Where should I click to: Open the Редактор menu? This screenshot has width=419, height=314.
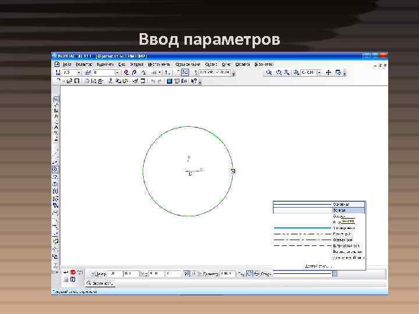(x=84, y=65)
